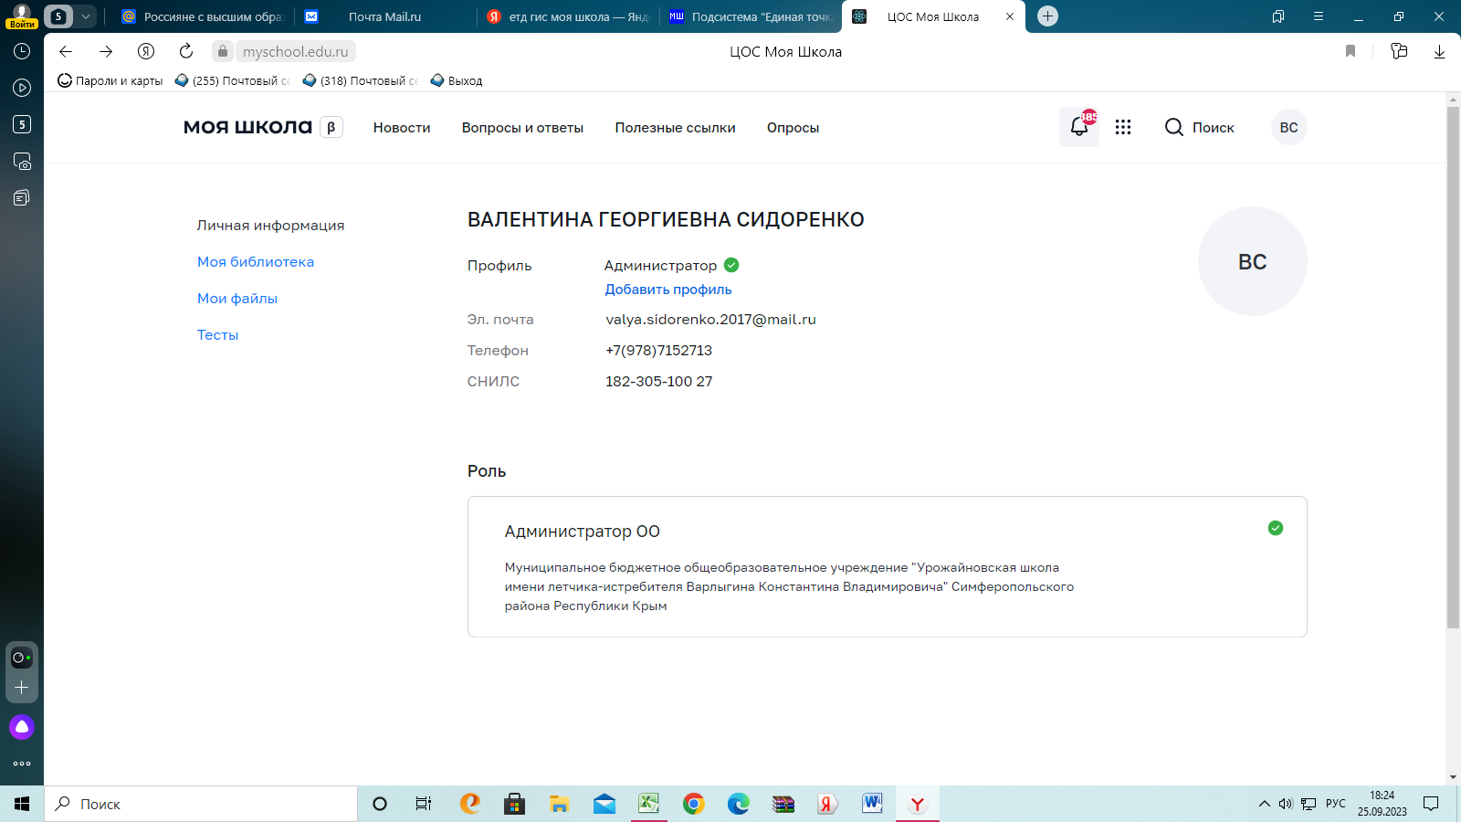1461x822 pixels.
Task: Click the Windows taskbar search field
Action: point(201,804)
